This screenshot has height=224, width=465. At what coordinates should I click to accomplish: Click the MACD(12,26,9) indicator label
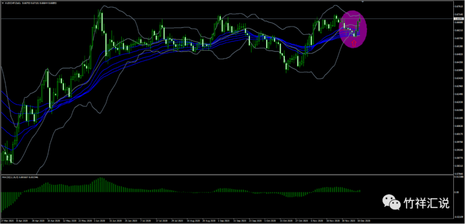click(x=10, y=177)
